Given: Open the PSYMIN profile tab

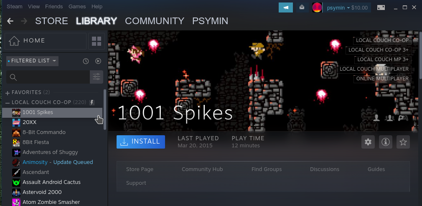Looking at the screenshot, I should [x=210, y=21].
